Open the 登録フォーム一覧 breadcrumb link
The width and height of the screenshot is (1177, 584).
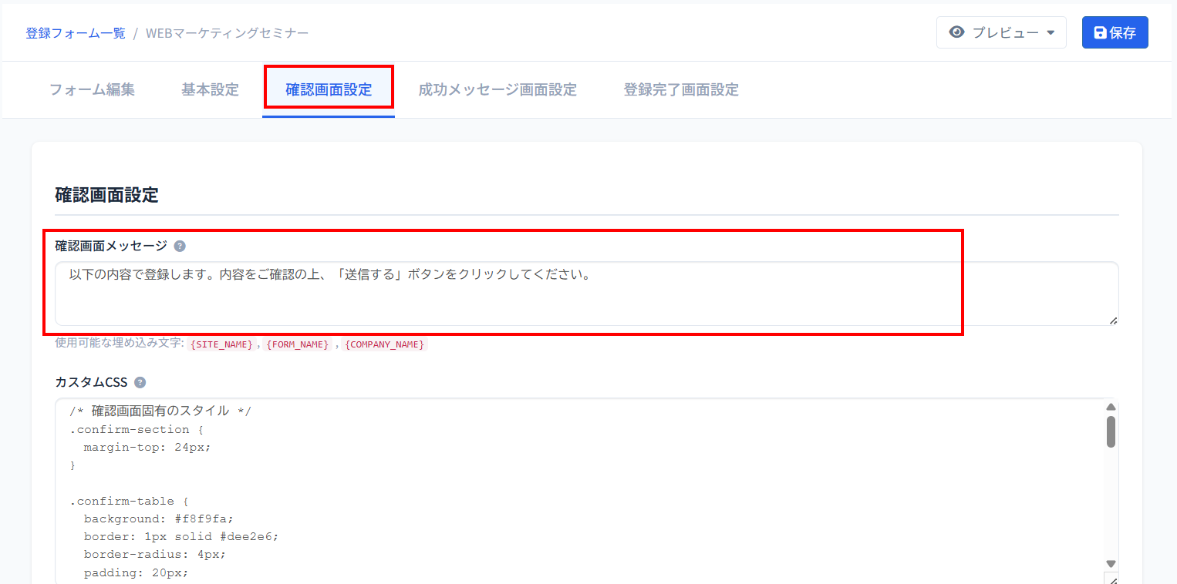click(76, 33)
